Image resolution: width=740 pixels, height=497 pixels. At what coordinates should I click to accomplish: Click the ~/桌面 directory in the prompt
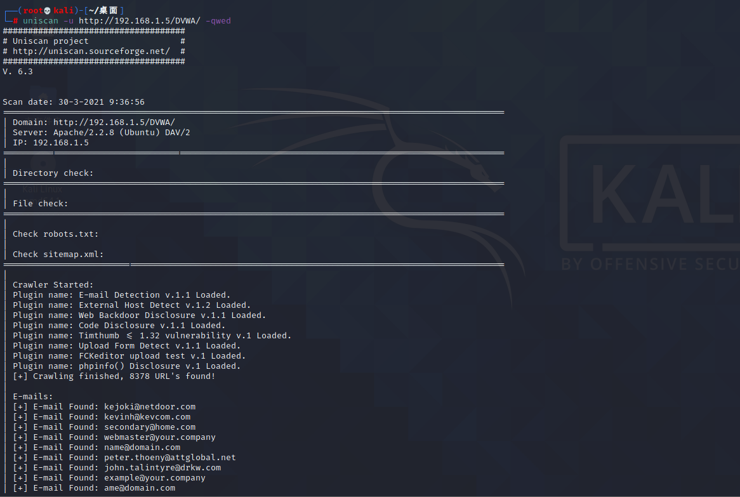point(103,10)
